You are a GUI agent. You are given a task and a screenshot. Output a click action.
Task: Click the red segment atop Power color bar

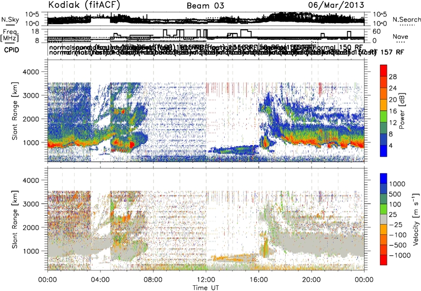384,71
